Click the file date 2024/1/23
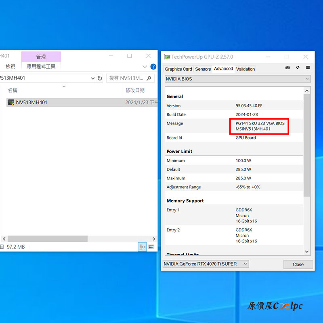This screenshot has width=323, height=323. tap(137, 102)
